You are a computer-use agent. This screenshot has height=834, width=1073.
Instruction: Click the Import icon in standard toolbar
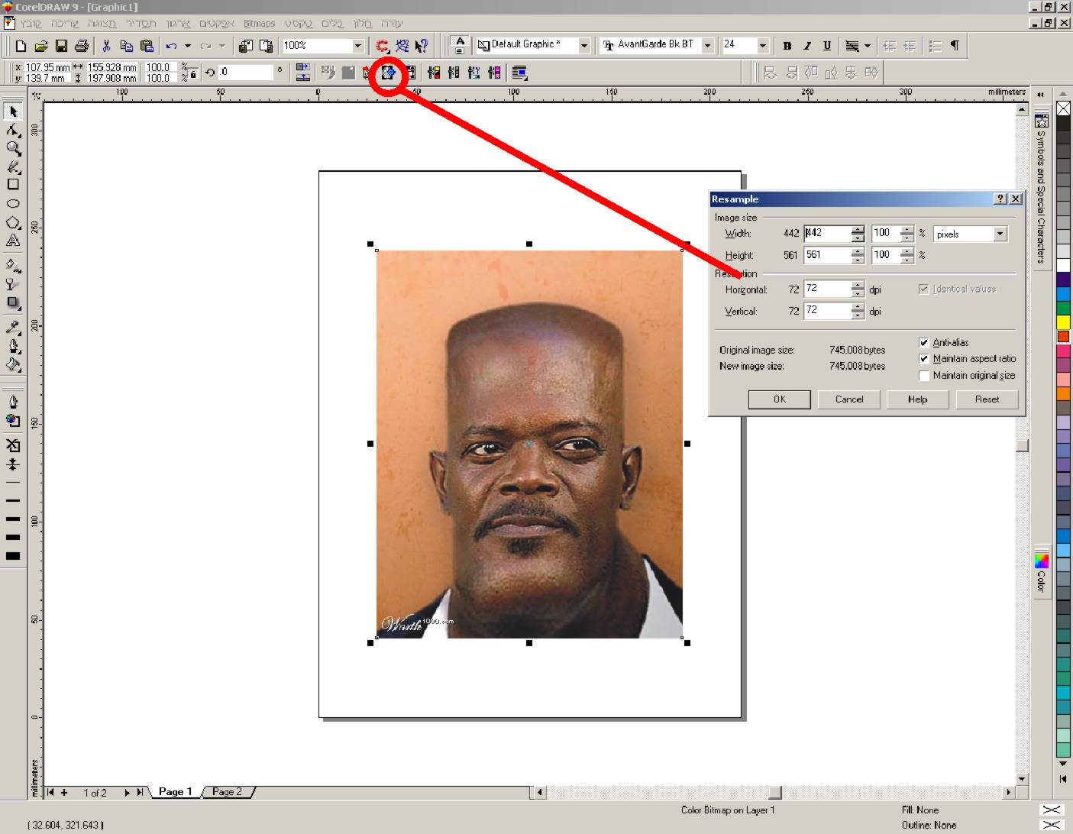246,46
